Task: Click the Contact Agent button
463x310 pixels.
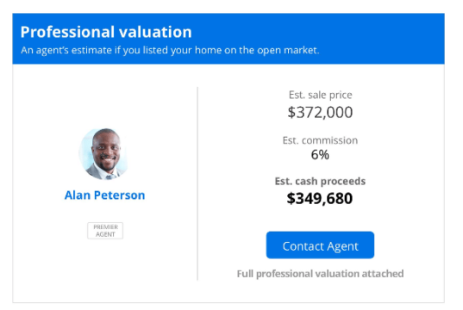Action: (320, 245)
